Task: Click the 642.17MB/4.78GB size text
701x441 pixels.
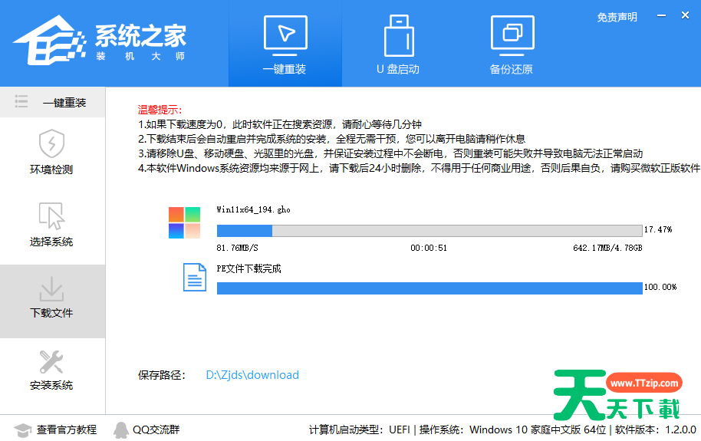Action: [x=607, y=248]
